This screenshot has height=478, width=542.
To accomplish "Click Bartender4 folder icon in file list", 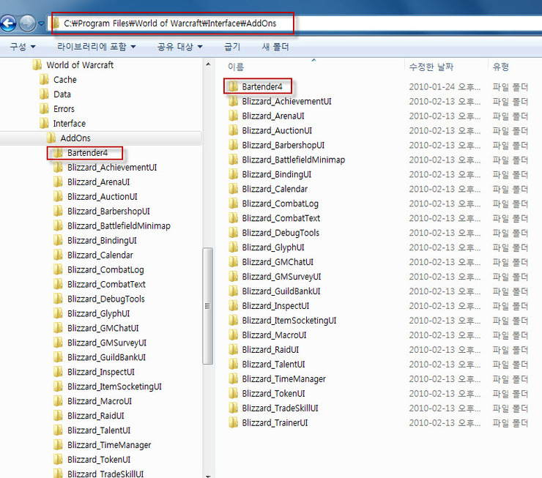I will (x=234, y=86).
